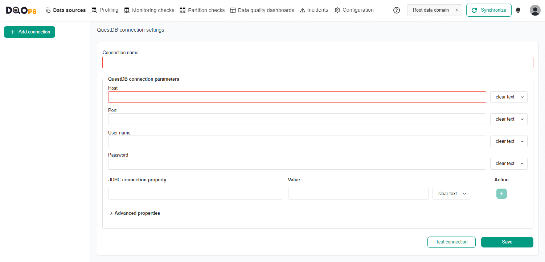Click the DQOps logo
545x262 pixels.
click(21, 11)
